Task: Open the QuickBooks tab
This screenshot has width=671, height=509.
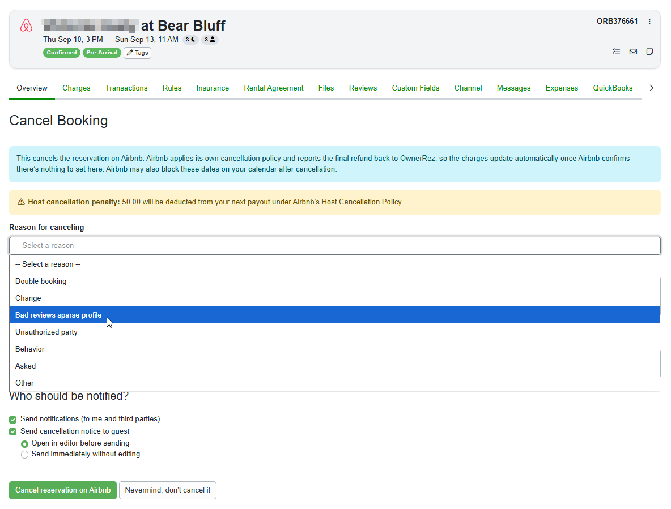Action: pyautogui.click(x=613, y=88)
